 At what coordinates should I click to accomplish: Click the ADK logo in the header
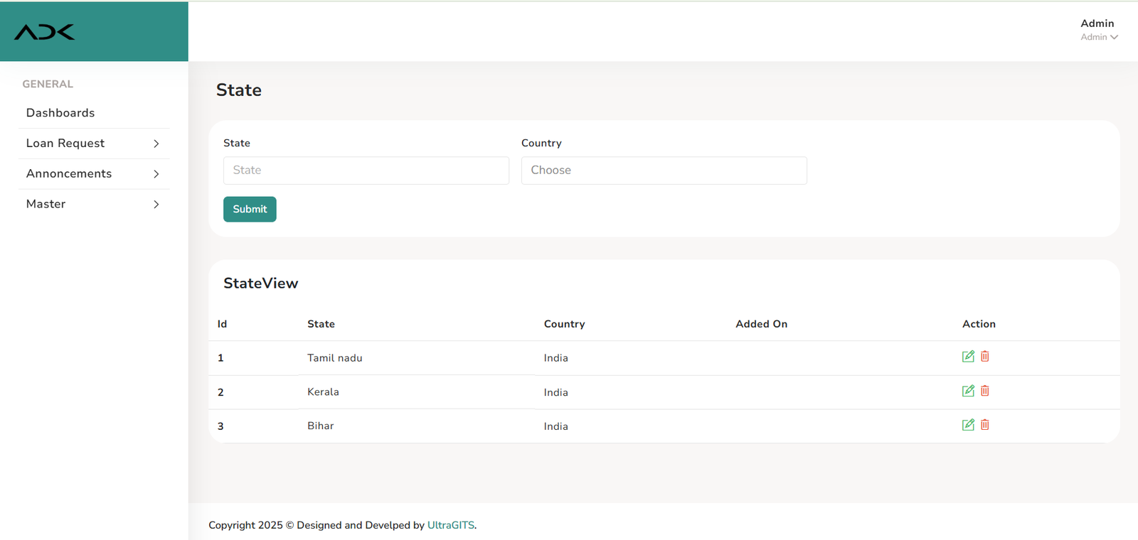pos(45,32)
